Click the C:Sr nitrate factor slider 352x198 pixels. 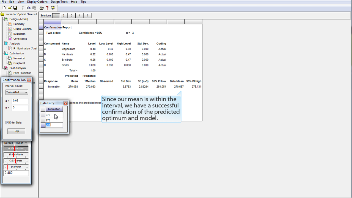click(16, 161)
